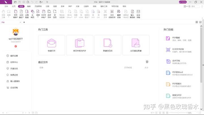Open the hand-tool dropdown in quick access bar

tap(41, 2)
